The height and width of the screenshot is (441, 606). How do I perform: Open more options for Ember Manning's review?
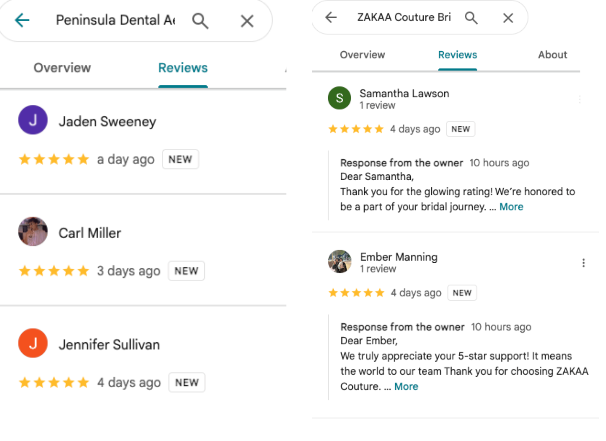coord(584,263)
